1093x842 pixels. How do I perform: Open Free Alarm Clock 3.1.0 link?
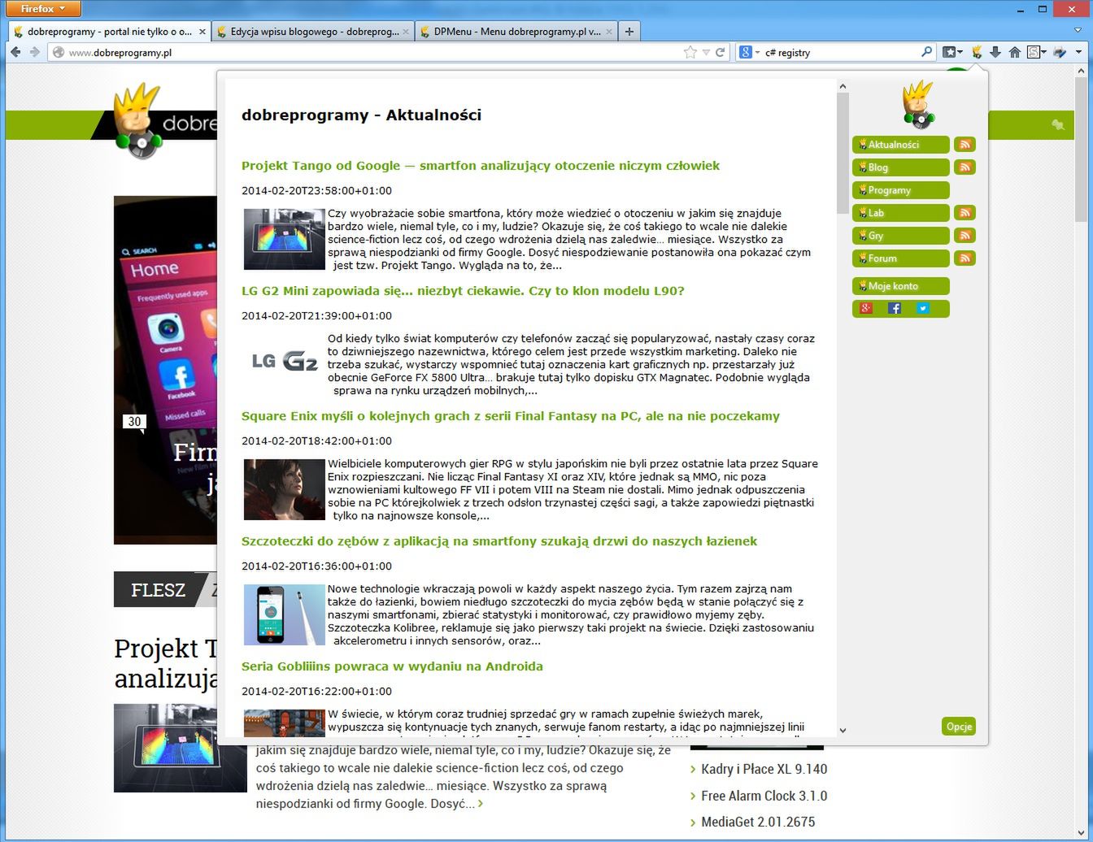[764, 796]
